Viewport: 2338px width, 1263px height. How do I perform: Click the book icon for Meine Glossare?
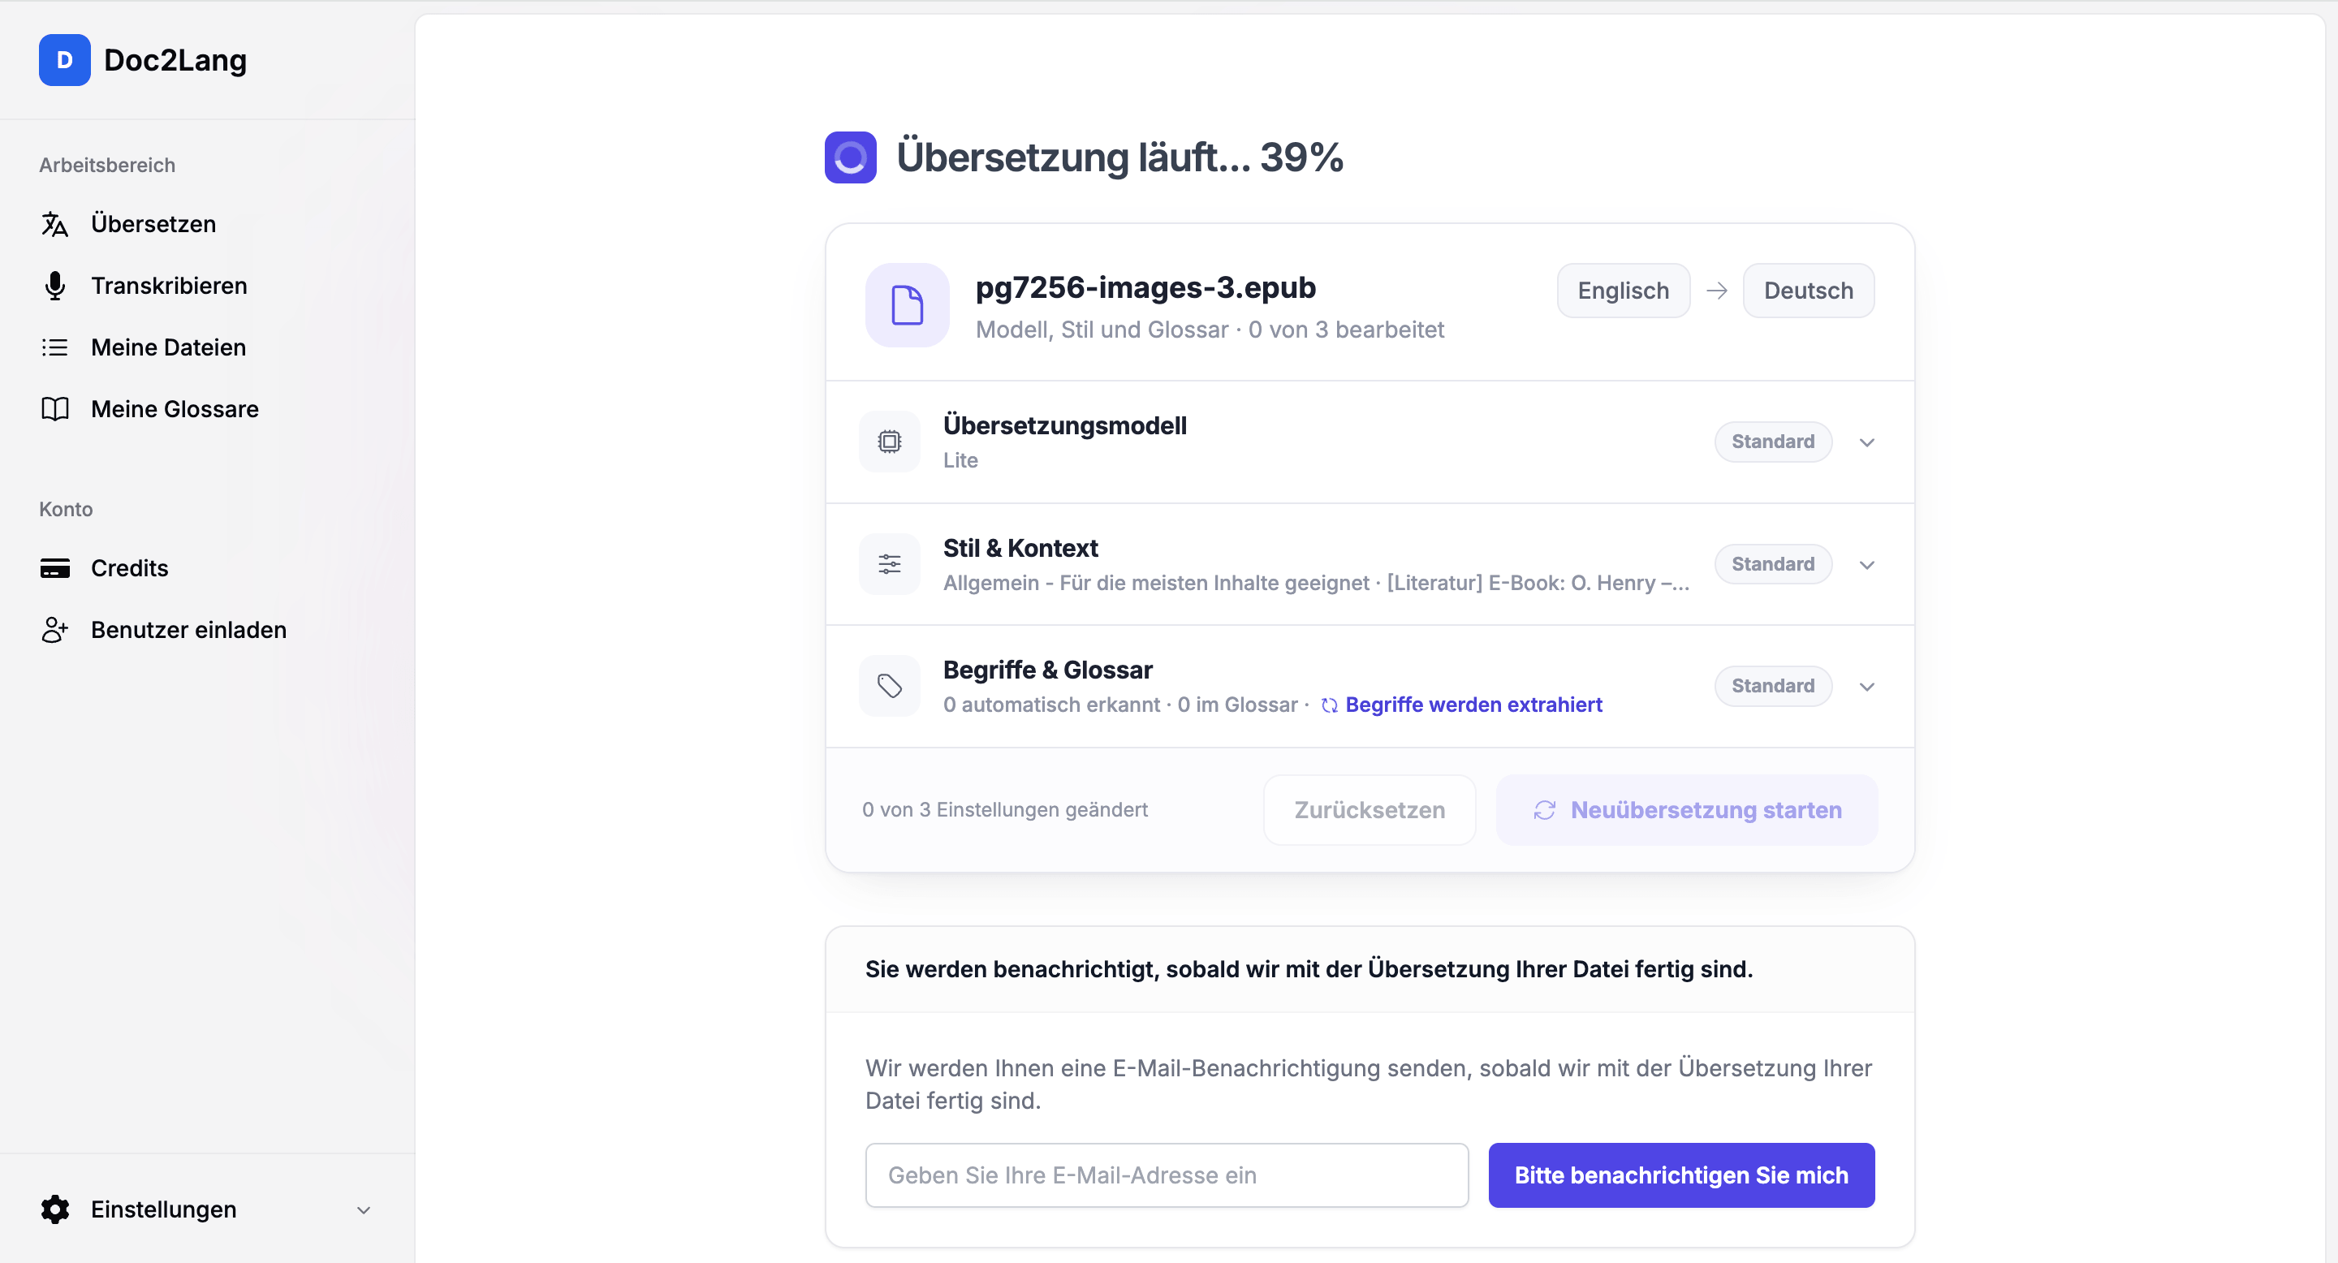coord(54,409)
